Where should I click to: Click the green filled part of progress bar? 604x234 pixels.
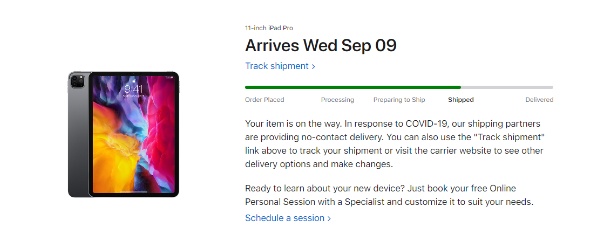tap(351, 87)
